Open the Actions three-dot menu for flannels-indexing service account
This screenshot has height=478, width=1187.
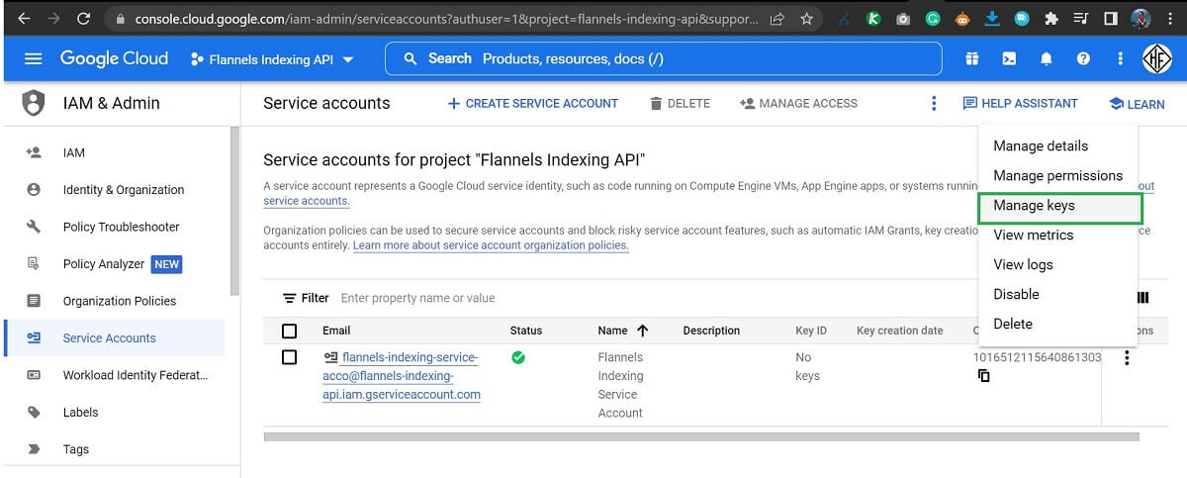[x=1127, y=358]
